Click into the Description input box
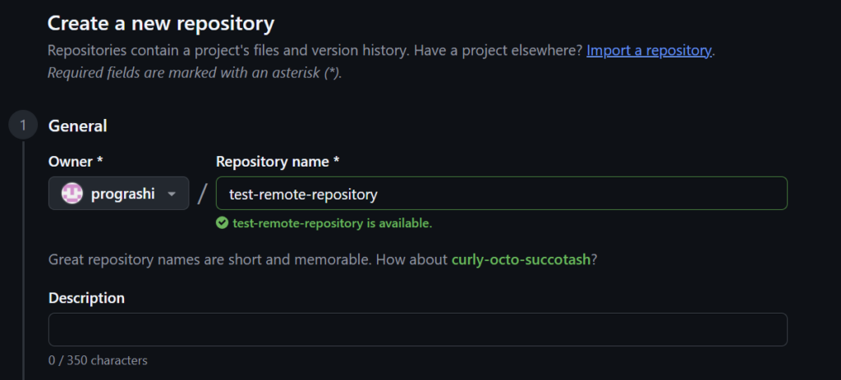Screen dimensions: 841x380 [x=417, y=329]
